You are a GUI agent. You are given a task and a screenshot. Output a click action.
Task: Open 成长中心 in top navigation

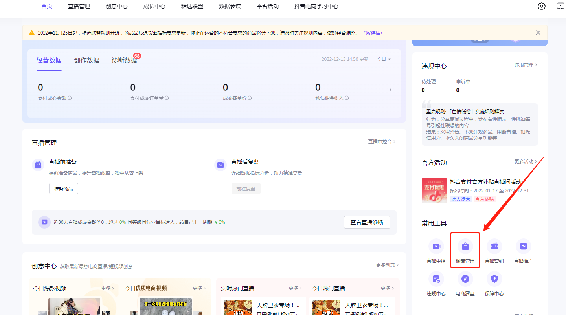(154, 6)
